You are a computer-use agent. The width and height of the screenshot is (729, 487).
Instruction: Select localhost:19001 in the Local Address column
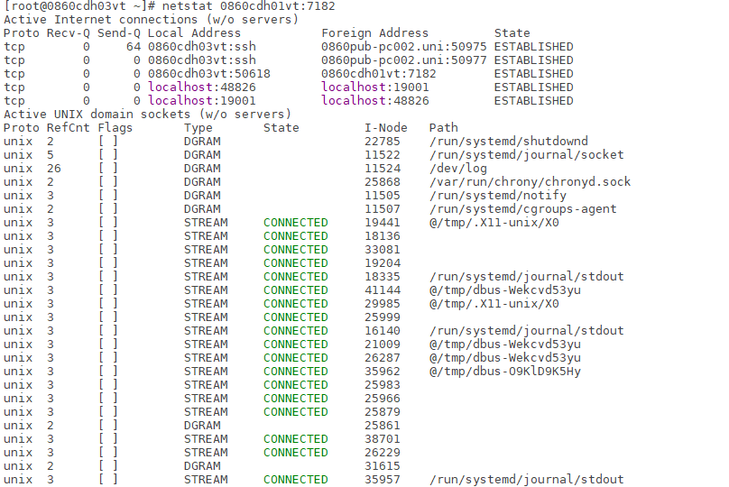pos(202,101)
